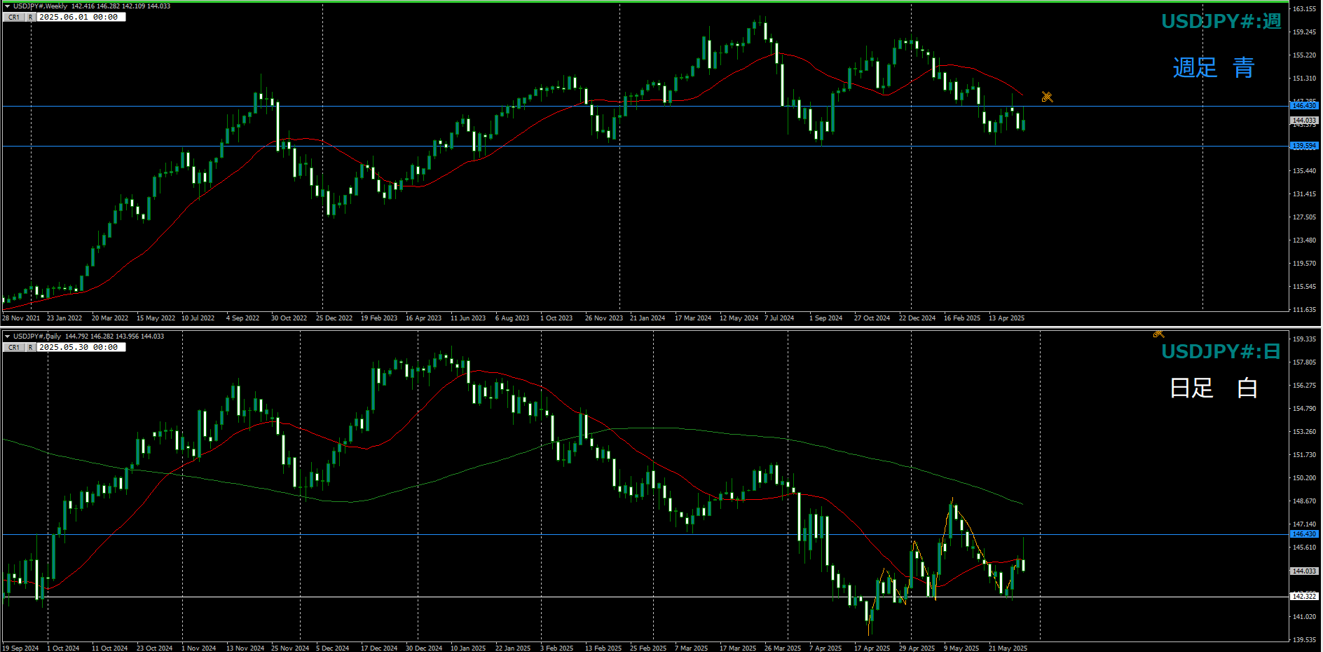
Task: Click the 151.730 value on the Daily price scale
Action: click(x=1304, y=455)
